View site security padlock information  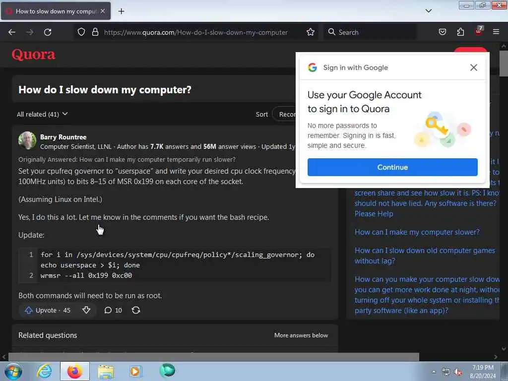click(x=95, y=32)
